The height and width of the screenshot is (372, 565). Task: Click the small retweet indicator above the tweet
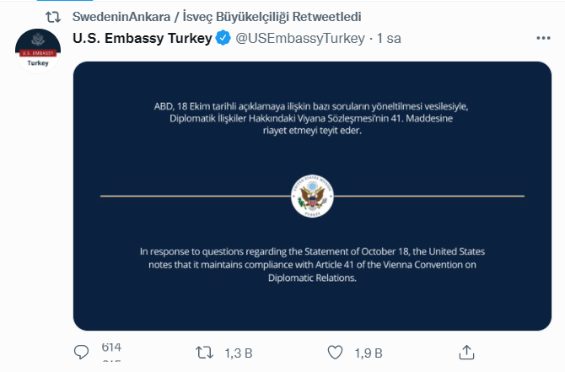(x=53, y=17)
